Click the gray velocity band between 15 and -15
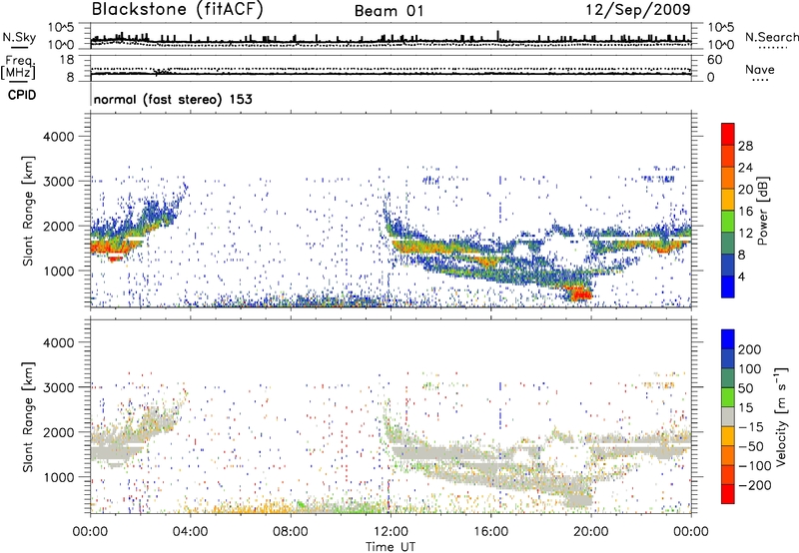The width and height of the screenshot is (799, 553). [728, 416]
